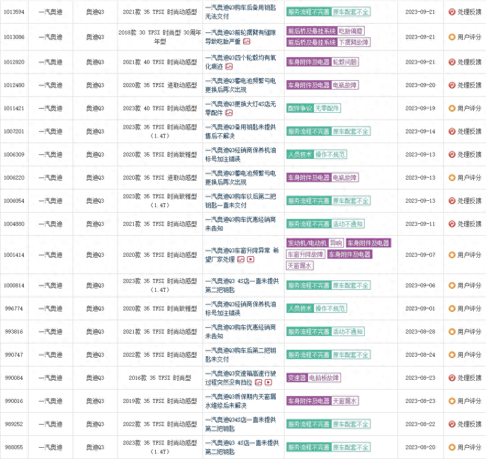Select the 处理反馈 status icon in row 1012480
Image resolution: width=486 pixels, height=459 pixels.
coord(452,85)
